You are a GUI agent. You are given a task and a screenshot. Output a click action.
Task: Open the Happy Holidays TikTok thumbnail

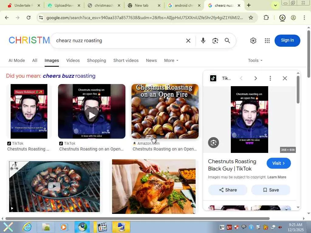point(29,111)
